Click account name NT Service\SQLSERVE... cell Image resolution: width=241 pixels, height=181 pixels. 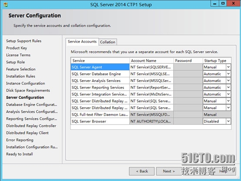tap(151, 67)
